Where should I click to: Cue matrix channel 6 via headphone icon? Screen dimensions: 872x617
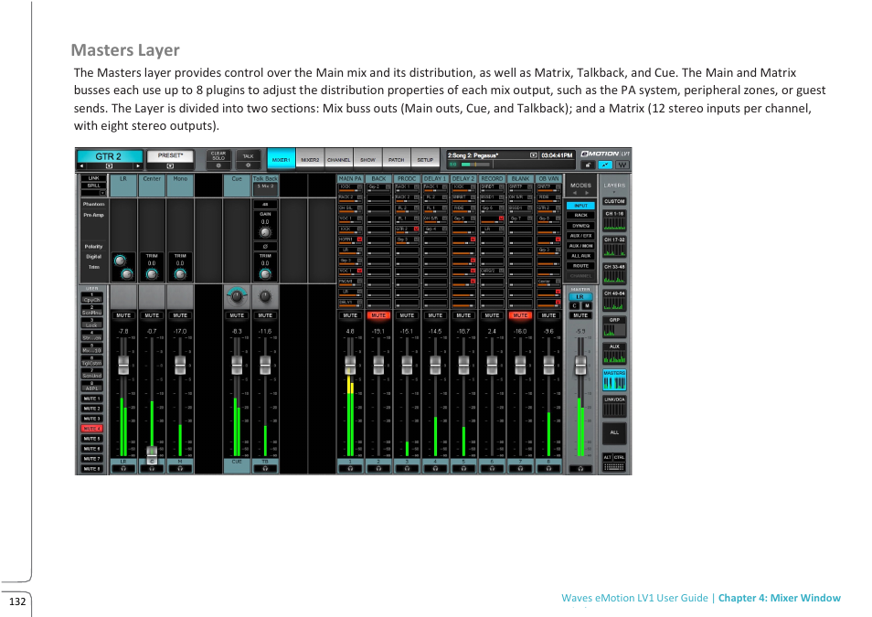tap(492, 469)
